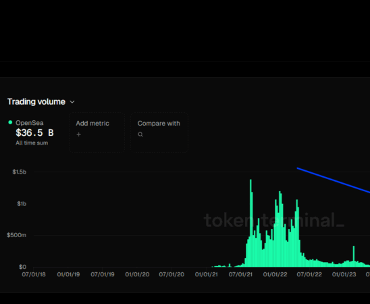Click the 07/01/22 date axis label
Viewport: 370px width, 304px height.
pyautogui.click(x=309, y=274)
